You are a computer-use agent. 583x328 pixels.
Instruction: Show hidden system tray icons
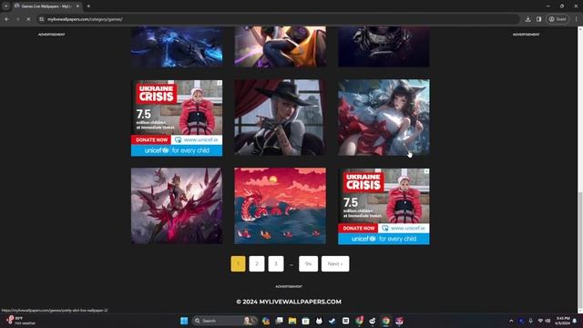tap(511, 321)
